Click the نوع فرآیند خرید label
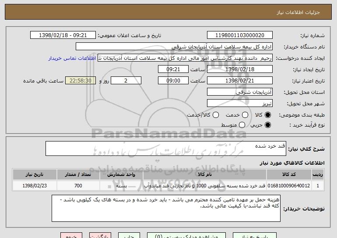Screen dimensions: 337x238 pyautogui.click(x=307, y=125)
